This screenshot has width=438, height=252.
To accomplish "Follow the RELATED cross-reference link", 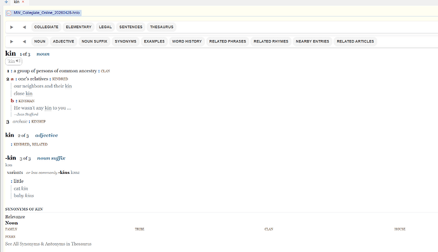I will pos(39,145).
